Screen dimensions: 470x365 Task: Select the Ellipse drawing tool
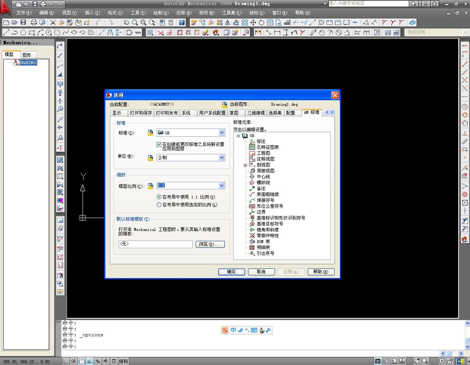pyautogui.click(x=74, y=32)
